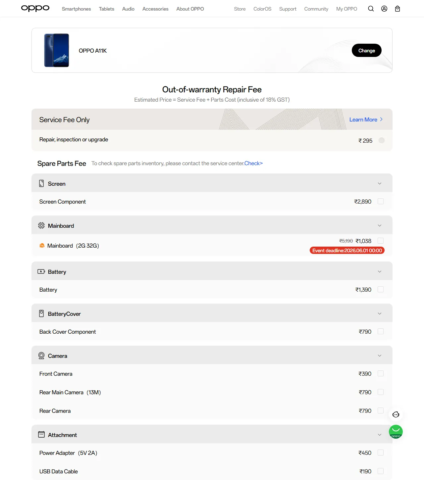This screenshot has height=480, width=424.
Task: Open the My OPPO link
Action: pyautogui.click(x=346, y=9)
